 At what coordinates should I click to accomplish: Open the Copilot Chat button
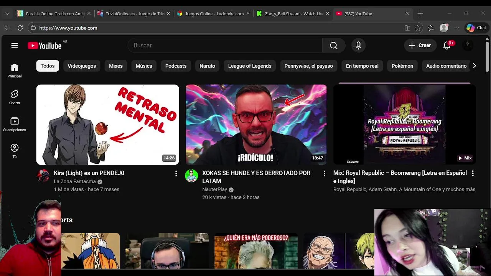[x=476, y=28]
